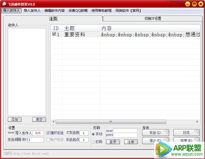
Task: Switch to the 切换IP设置 tab
Action: point(153,18)
